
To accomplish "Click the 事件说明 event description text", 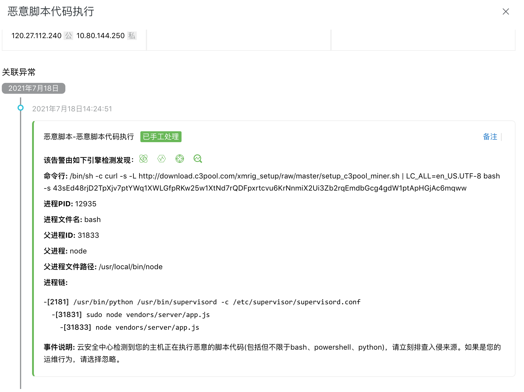I will coord(272,353).
